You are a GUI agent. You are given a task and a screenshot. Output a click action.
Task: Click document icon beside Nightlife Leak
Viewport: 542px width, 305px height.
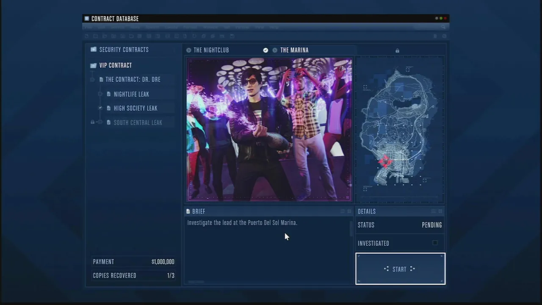[x=109, y=94]
